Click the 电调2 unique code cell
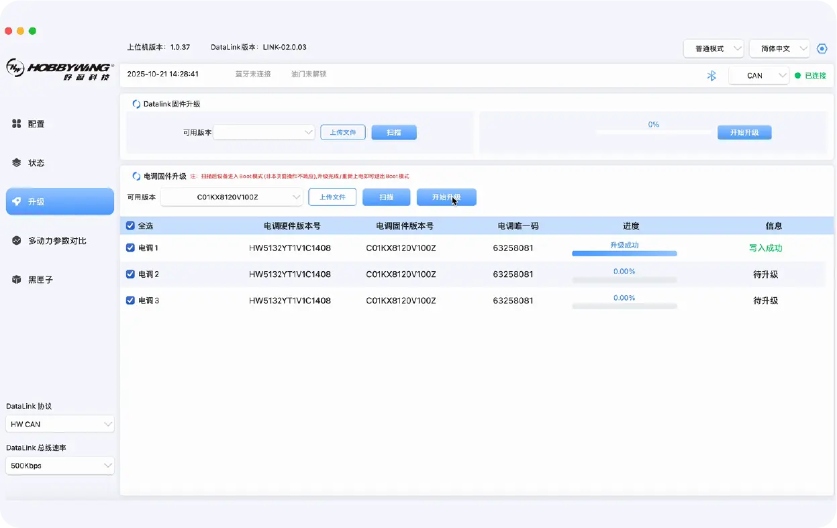The width and height of the screenshot is (837, 528). [513, 274]
